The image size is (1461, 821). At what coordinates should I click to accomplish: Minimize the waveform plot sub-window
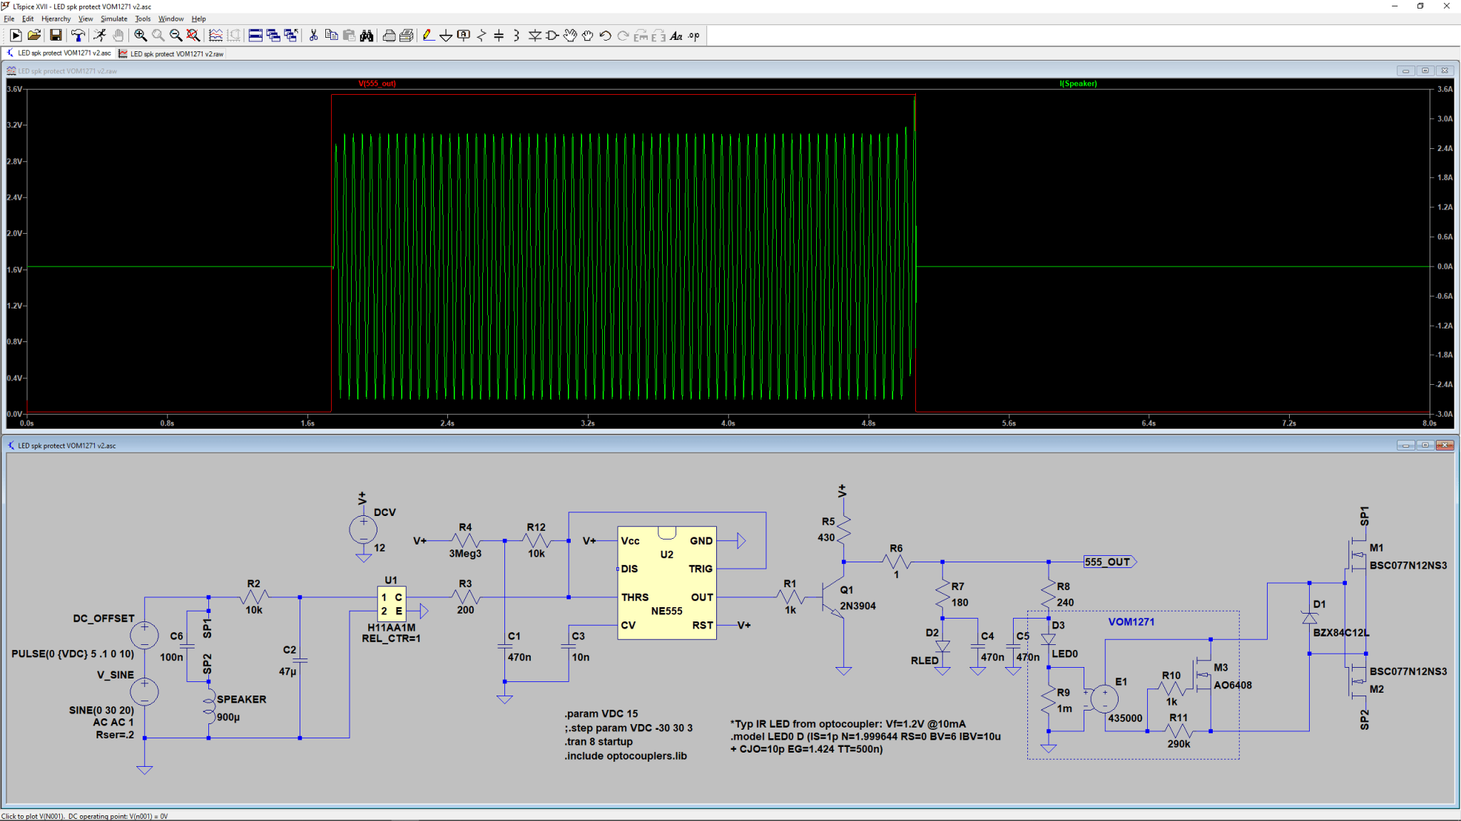pos(1405,71)
